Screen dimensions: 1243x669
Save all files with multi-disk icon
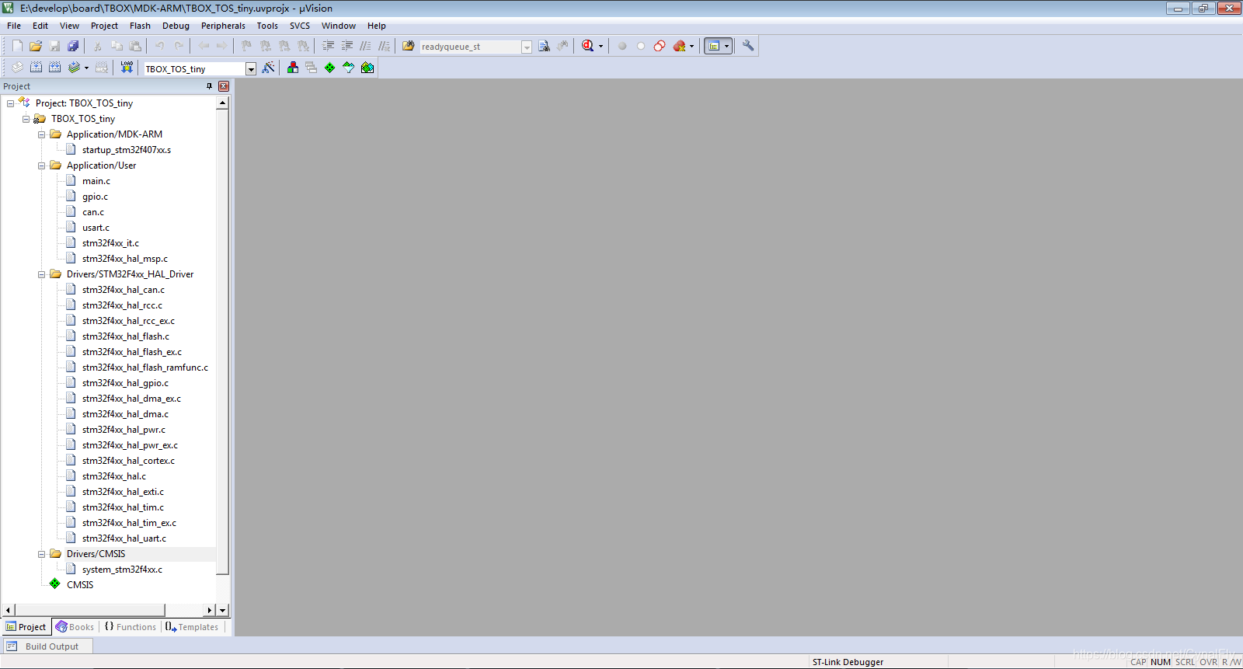[73, 46]
